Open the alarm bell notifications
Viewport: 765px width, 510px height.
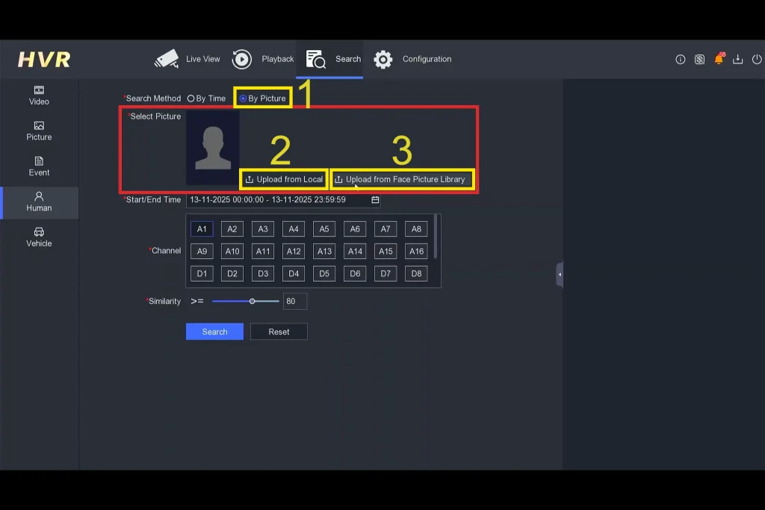pyautogui.click(x=719, y=59)
